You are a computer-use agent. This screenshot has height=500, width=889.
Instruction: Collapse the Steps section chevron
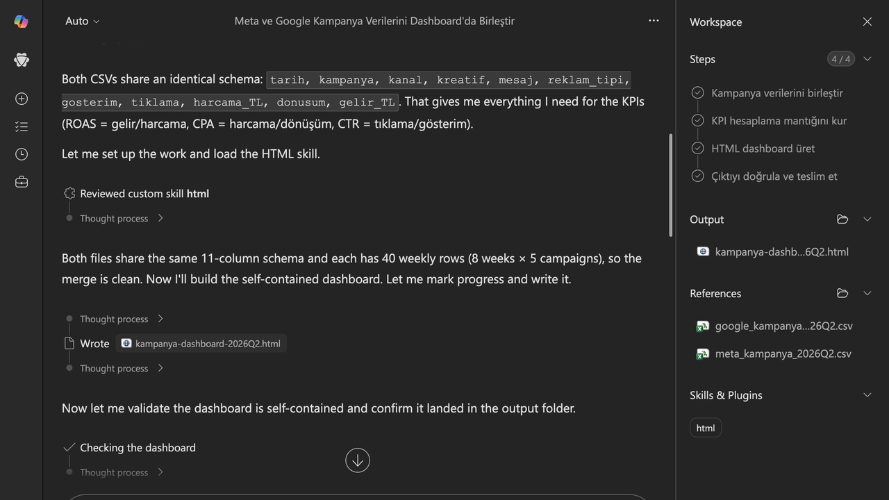pyautogui.click(x=867, y=59)
